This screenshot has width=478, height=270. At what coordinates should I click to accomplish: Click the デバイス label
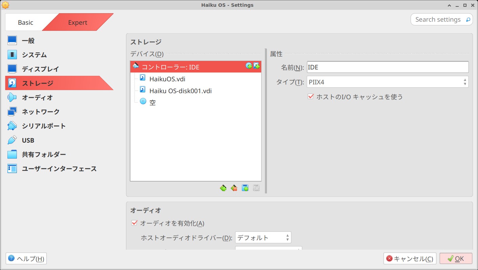(x=147, y=54)
